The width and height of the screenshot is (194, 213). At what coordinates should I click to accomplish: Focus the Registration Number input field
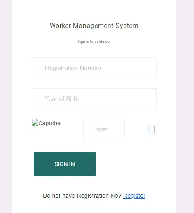[94, 68]
